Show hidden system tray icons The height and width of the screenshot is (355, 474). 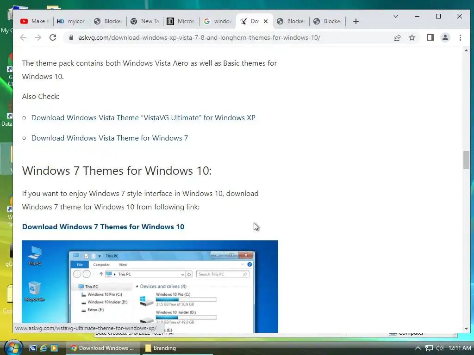click(x=418, y=348)
